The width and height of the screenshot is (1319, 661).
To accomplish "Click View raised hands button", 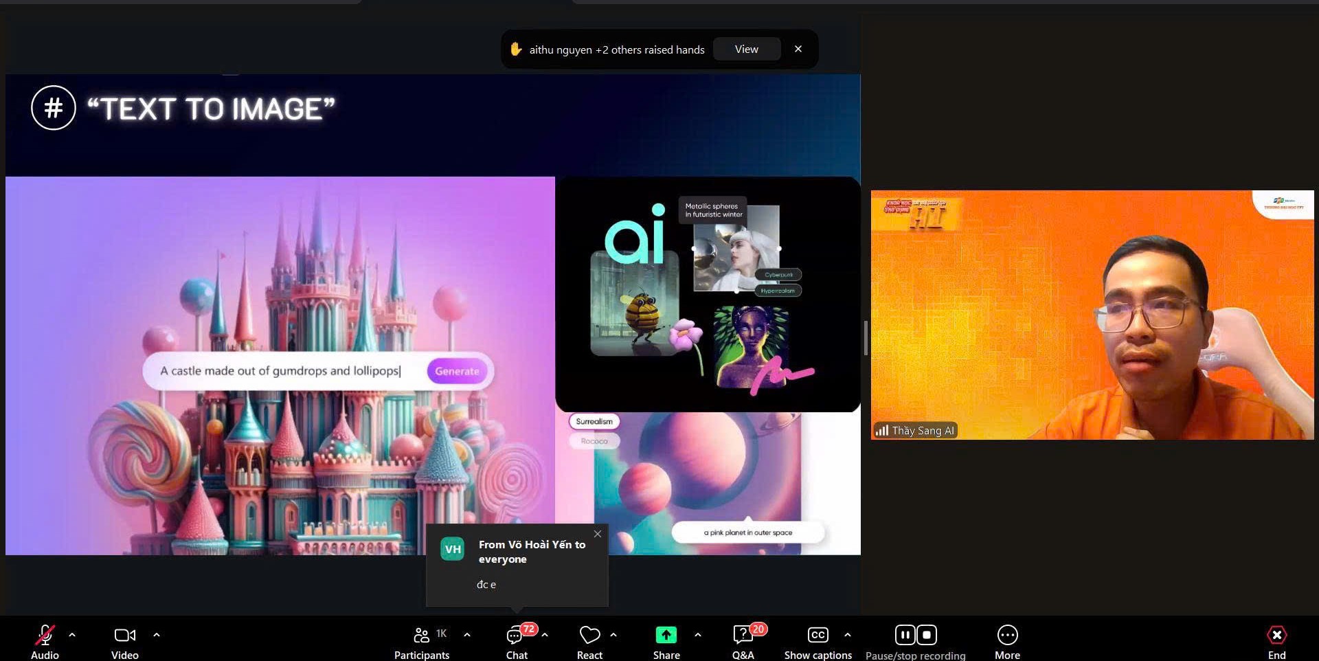I will tap(746, 49).
